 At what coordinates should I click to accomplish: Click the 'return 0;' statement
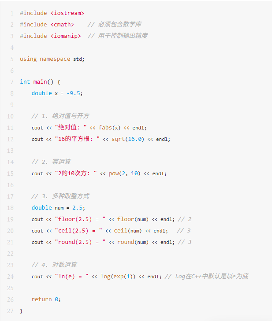[x=46, y=299]
